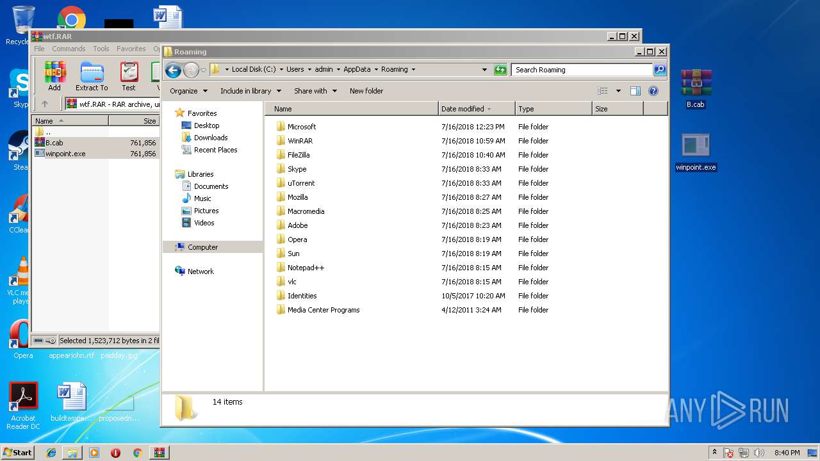Open the view options dropdown arrow
Viewport: 820px width, 461px height.
click(618, 91)
